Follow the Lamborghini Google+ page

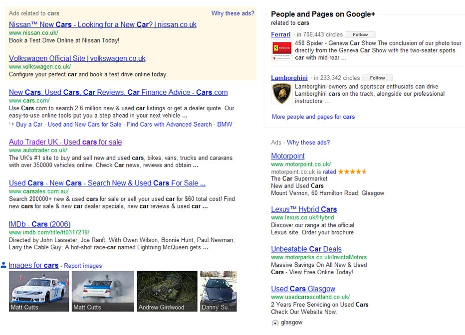tap(377, 78)
